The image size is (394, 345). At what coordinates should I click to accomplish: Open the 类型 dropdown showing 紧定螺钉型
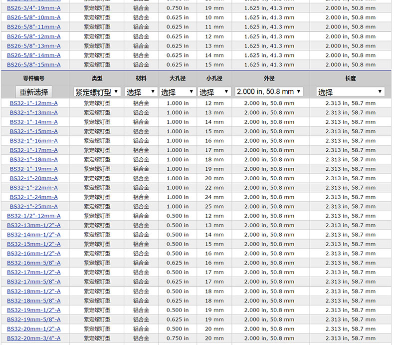97,92
